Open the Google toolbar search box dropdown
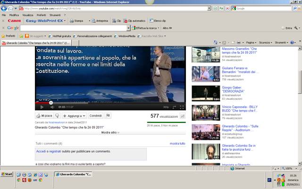Screen dimensions: 302x189 [128, 28]
